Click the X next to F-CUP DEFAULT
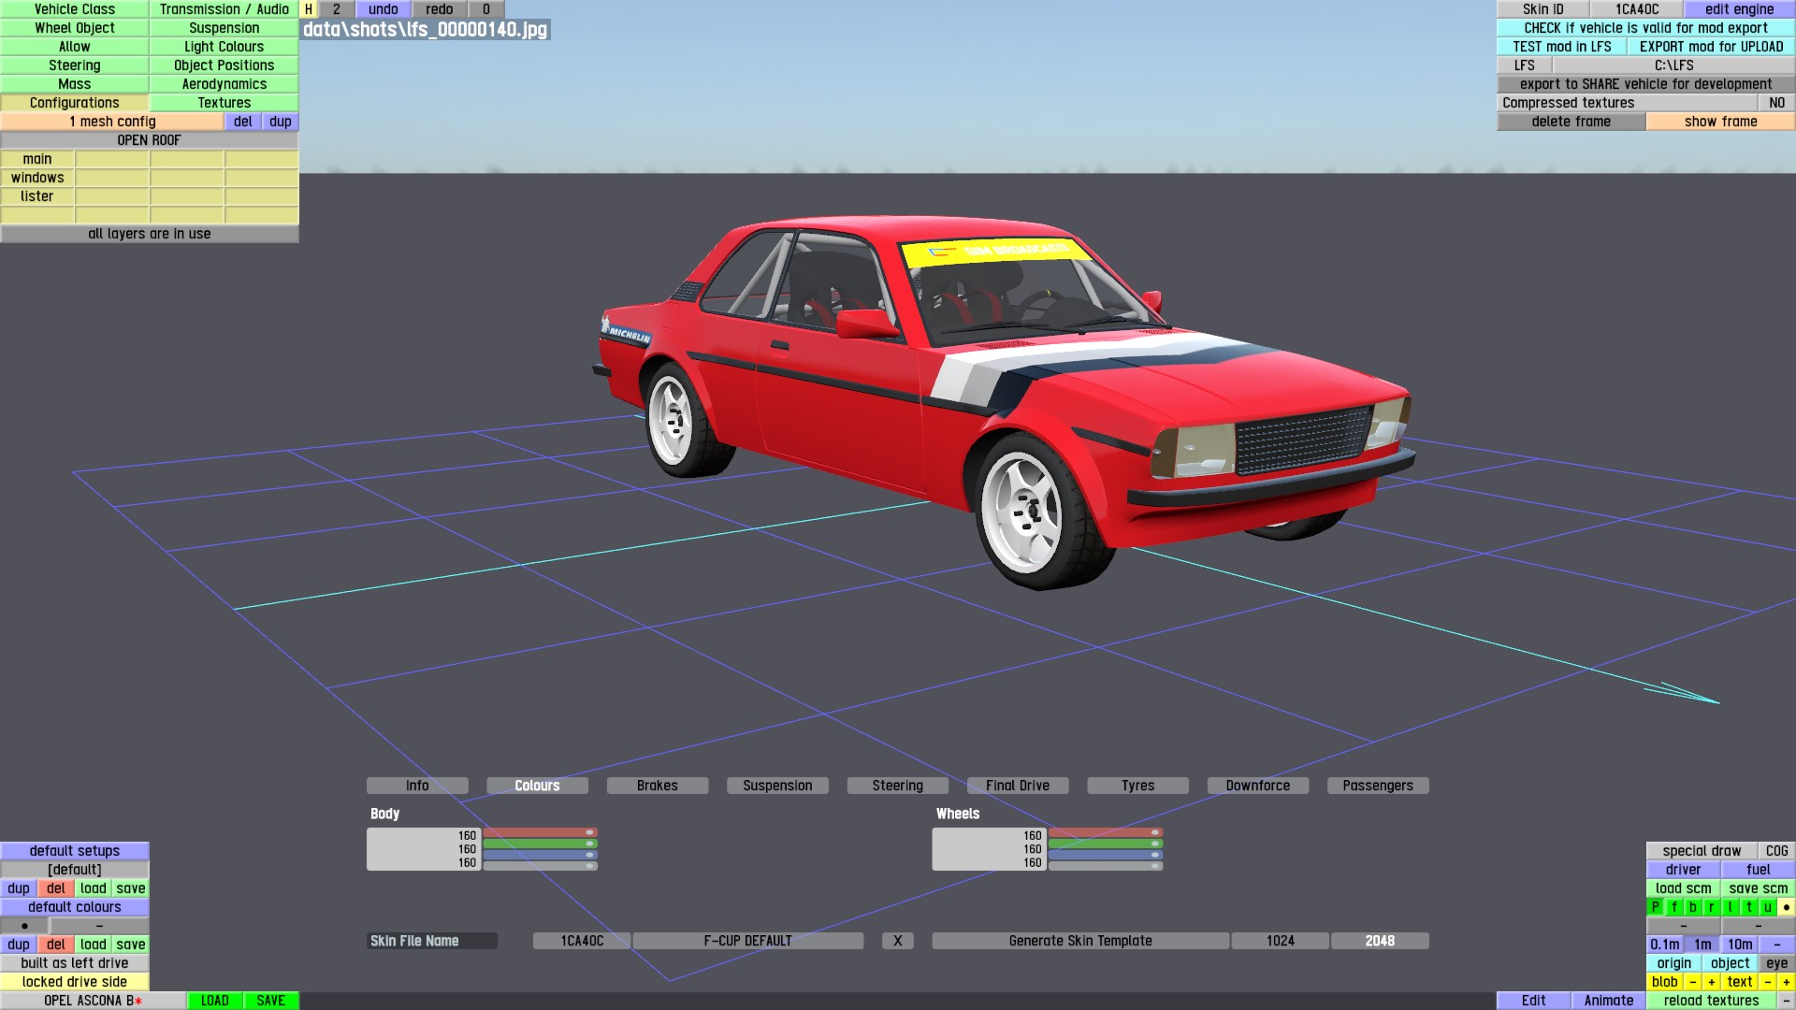Image resolution: width=1796 pixels, height=1010 pixels. 897,941
